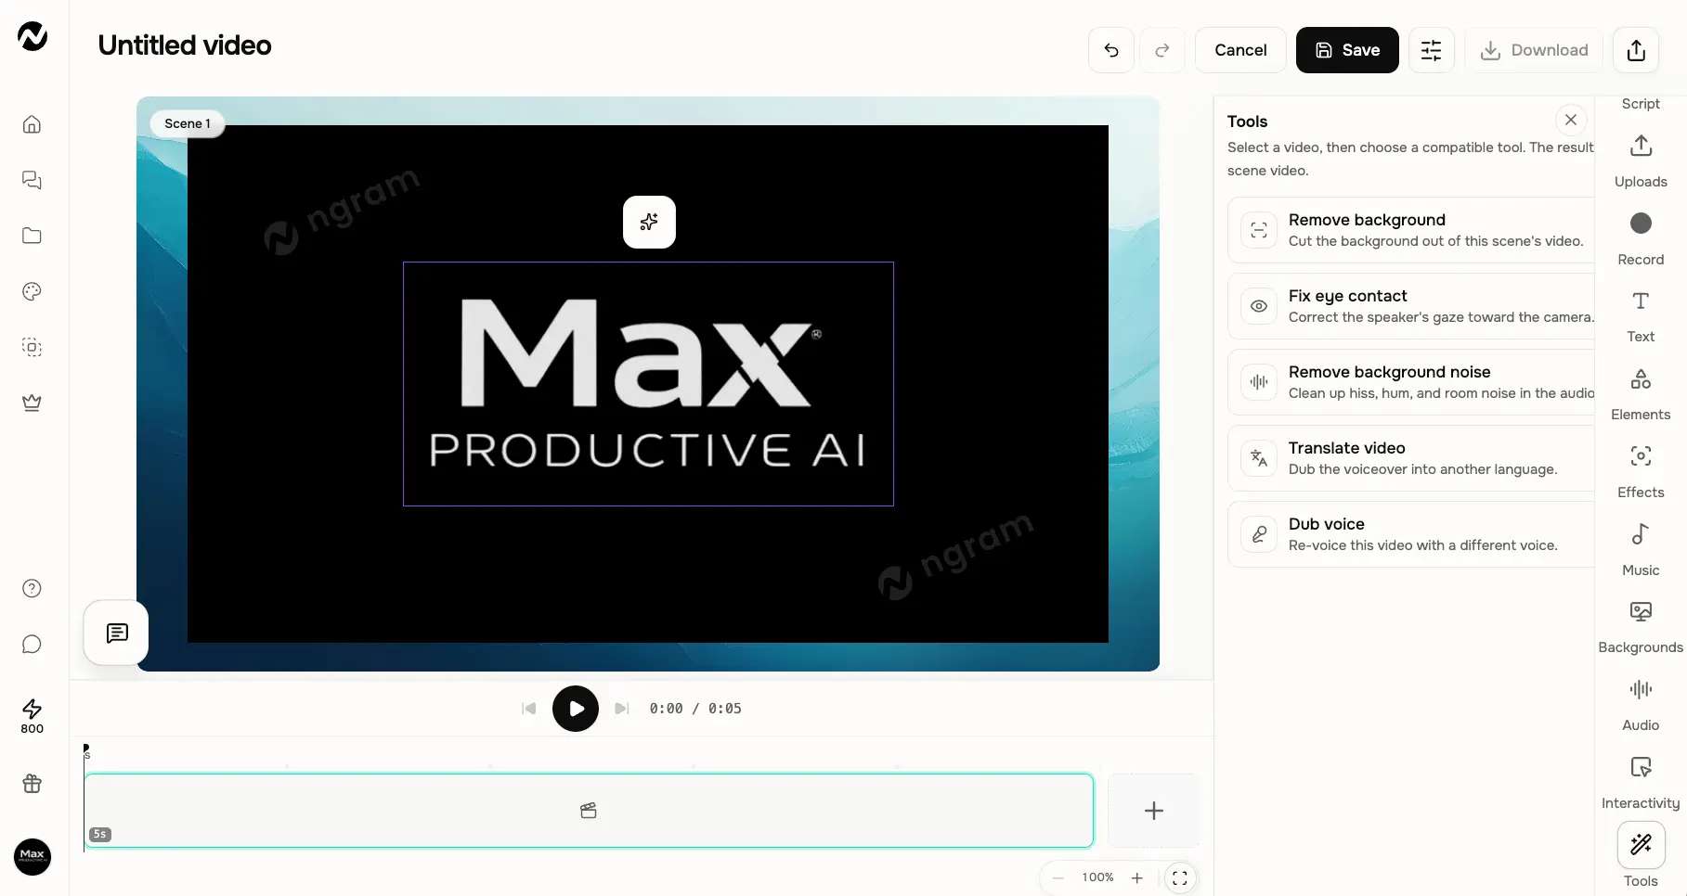1687x896 pixels.
Task: Open the chat bubble feedback icon
Action: click(32, 644)
